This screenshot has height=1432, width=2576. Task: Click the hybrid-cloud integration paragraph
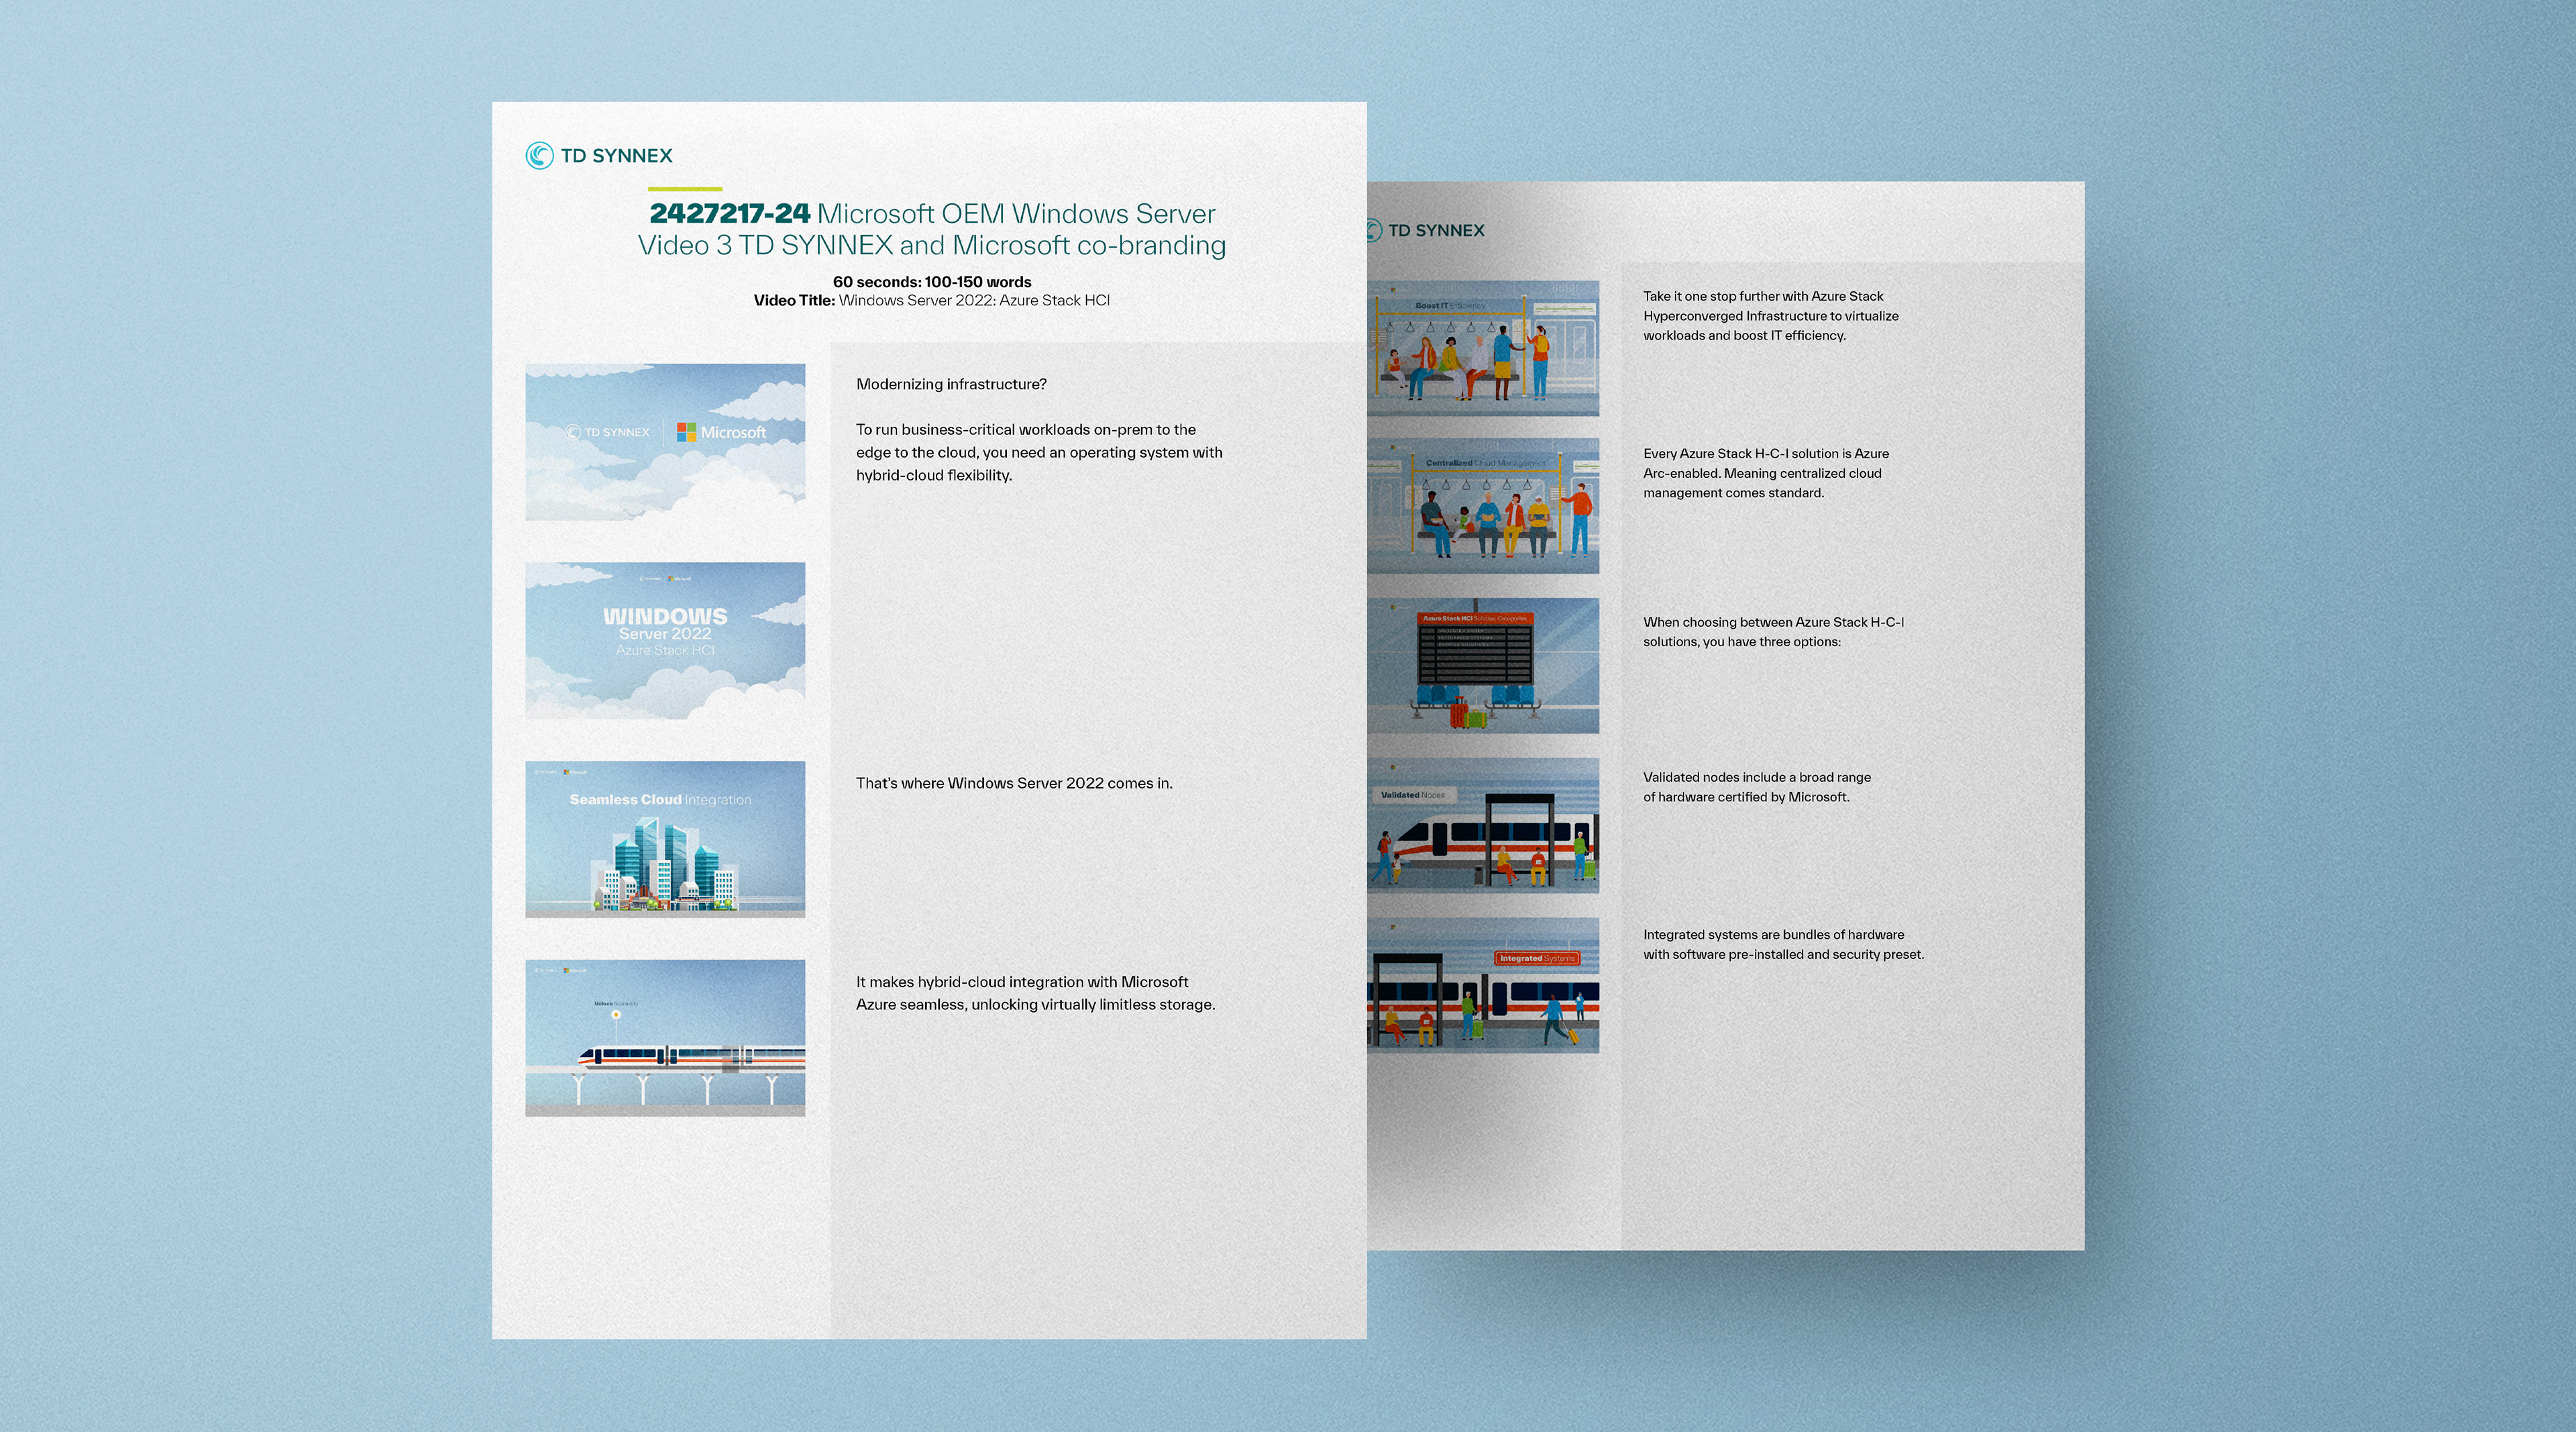[x=1035, y=993]
